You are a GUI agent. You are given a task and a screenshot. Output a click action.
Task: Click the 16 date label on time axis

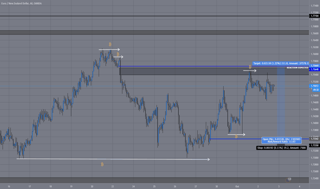pyautogui.click(x=9, y=187)
